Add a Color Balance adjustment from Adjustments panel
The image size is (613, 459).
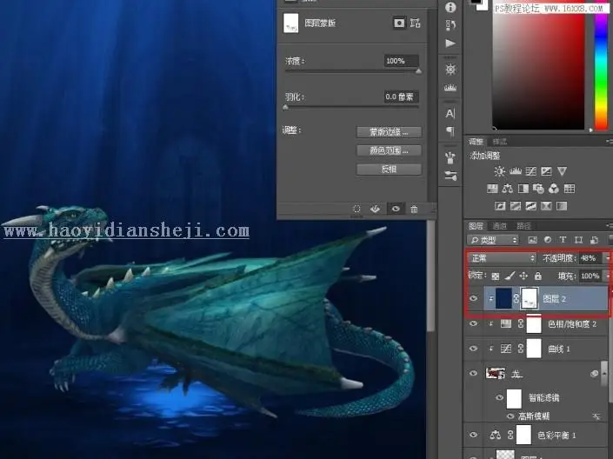[508, 189]
